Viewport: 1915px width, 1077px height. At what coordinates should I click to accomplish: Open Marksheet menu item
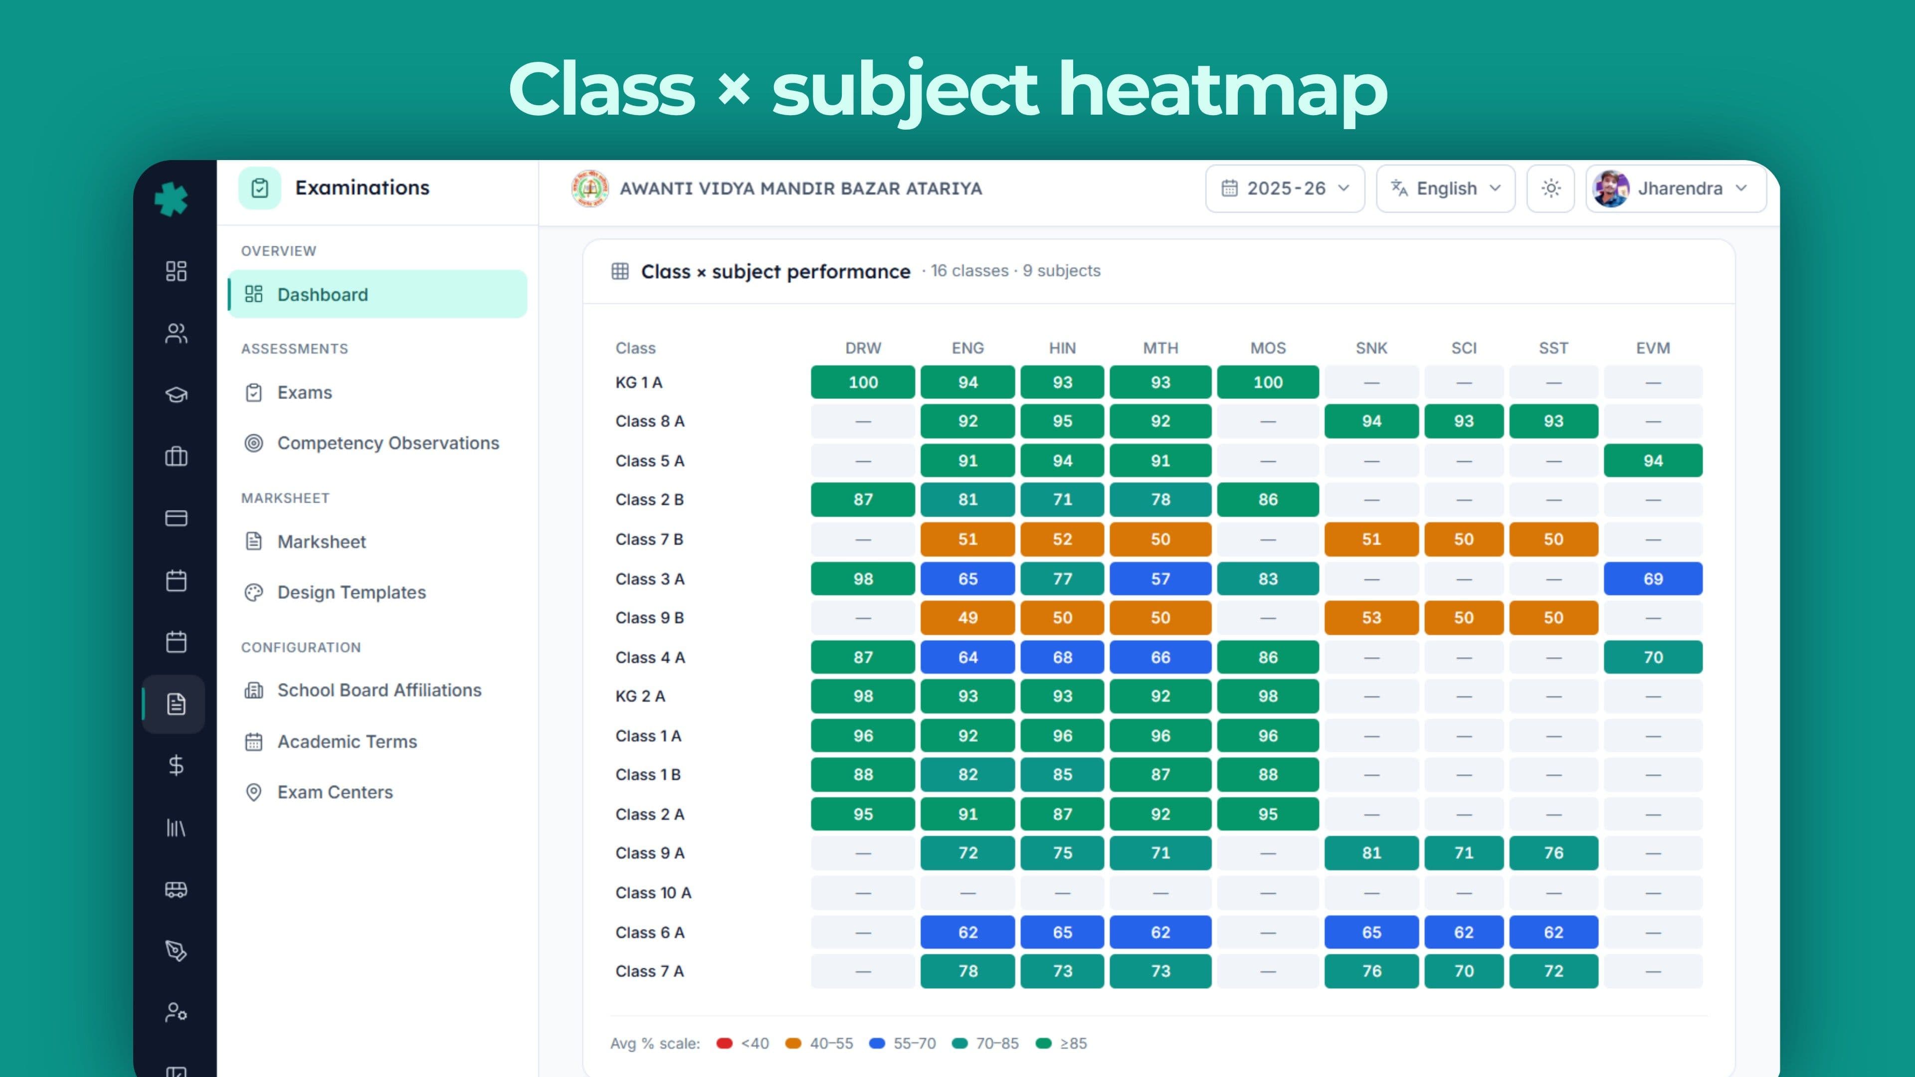[378, 542]
